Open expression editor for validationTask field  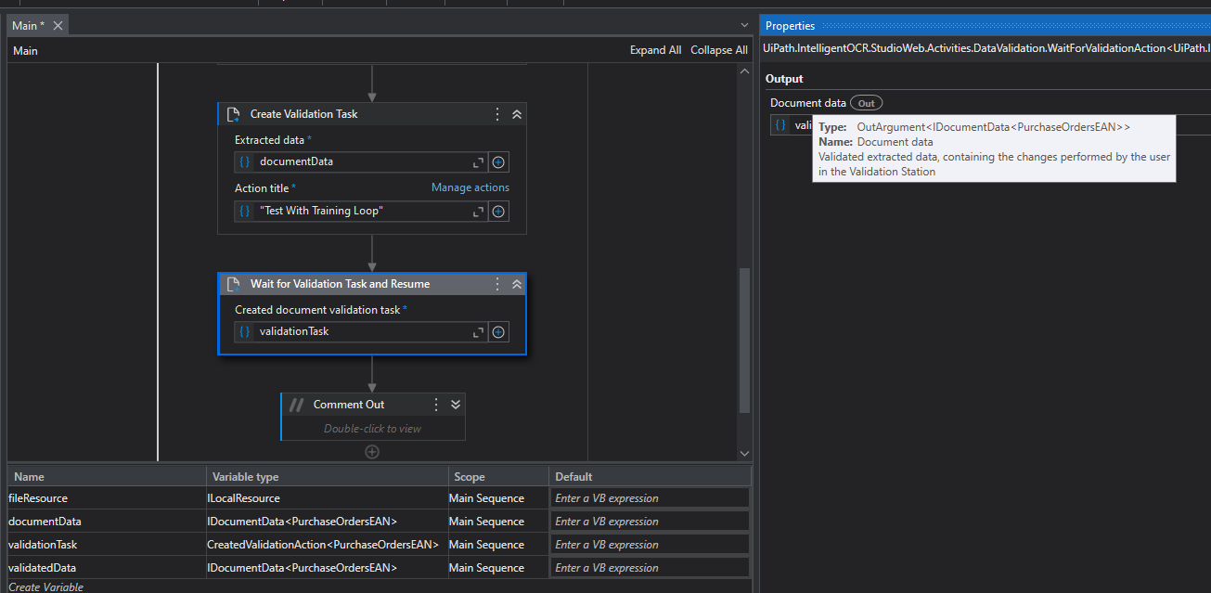point(479,332)
